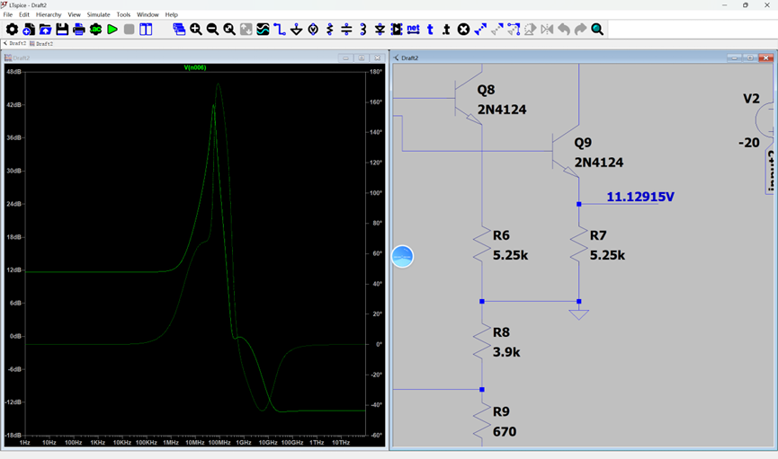
Task: Undo the last action
Action: tap(564, 30)
